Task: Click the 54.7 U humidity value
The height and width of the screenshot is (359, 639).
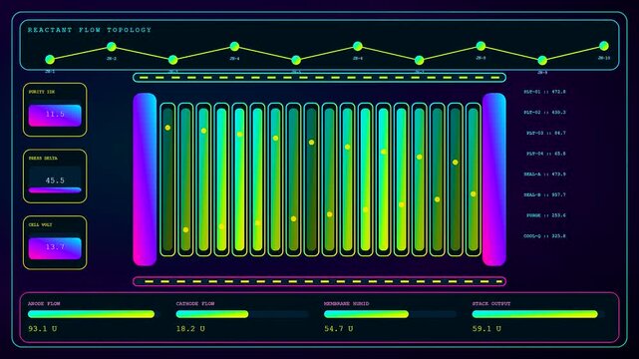Action: pyautogui.click(x=339, y=328)
